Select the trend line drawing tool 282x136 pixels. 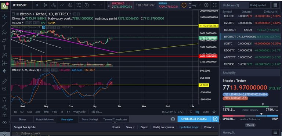[4, 24]
